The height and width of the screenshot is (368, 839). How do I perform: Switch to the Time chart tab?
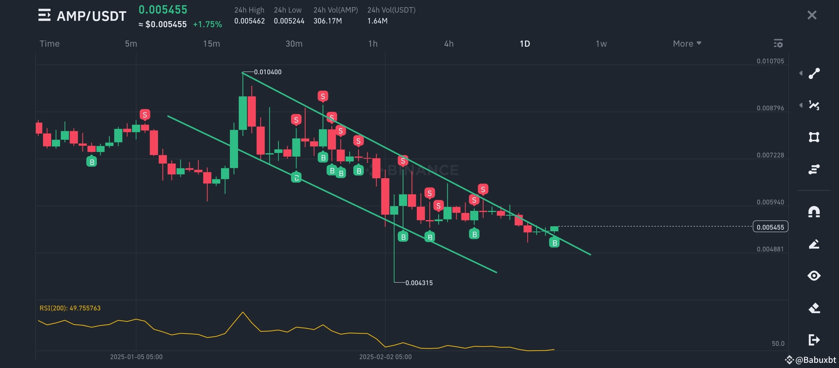coord(49,44)
